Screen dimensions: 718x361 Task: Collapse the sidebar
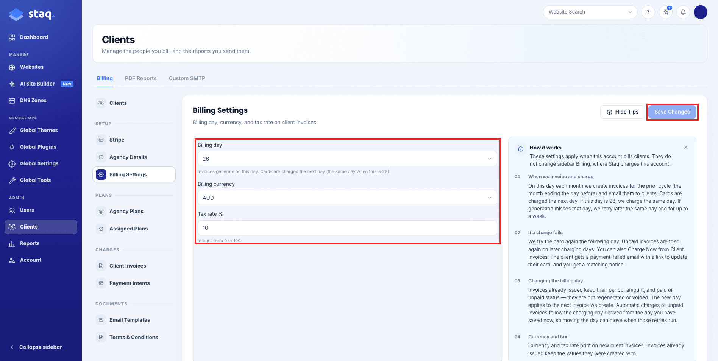pos(36,347)
